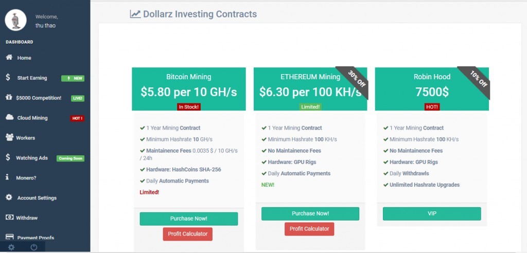
Task: Click the Monero info icon
Action: pos(7,177)
